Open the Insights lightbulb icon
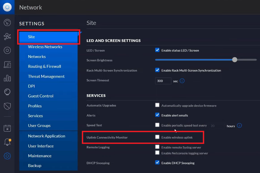The height and width of the screenshot is (173, 260). point(7,92)
